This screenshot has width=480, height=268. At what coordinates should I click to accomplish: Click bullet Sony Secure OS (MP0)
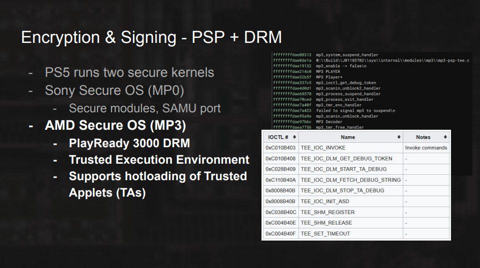point(114,90)
